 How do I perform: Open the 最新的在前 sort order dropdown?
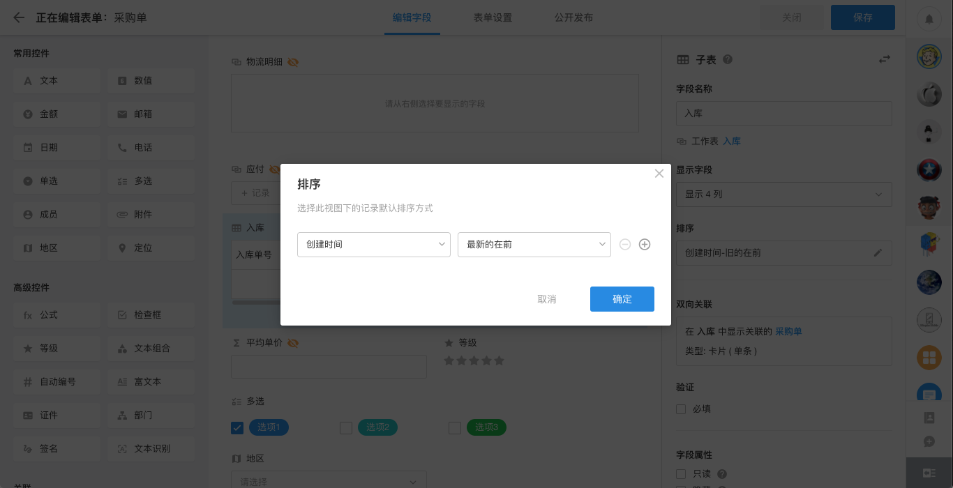(x=534, y=245)
